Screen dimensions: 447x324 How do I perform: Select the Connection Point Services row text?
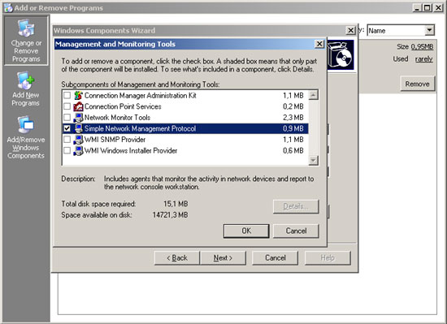click(x=123, y=106)
